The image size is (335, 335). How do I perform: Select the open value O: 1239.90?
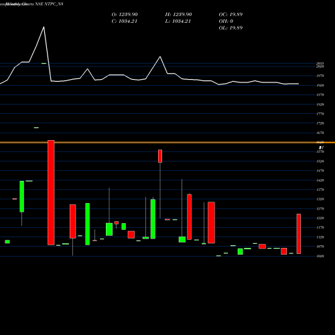125,15
